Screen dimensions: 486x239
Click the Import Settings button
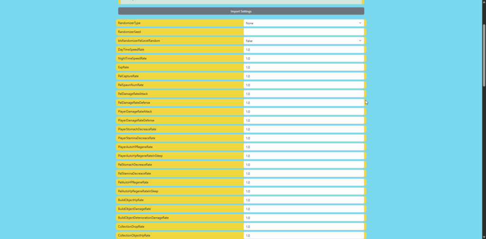241,11
